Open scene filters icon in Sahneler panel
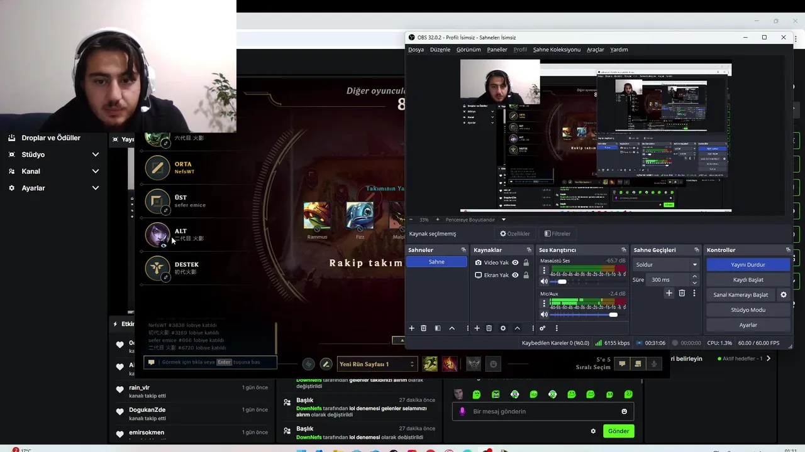Image resolution: width=805 pixels, height=452 pixels. (438, 328)
